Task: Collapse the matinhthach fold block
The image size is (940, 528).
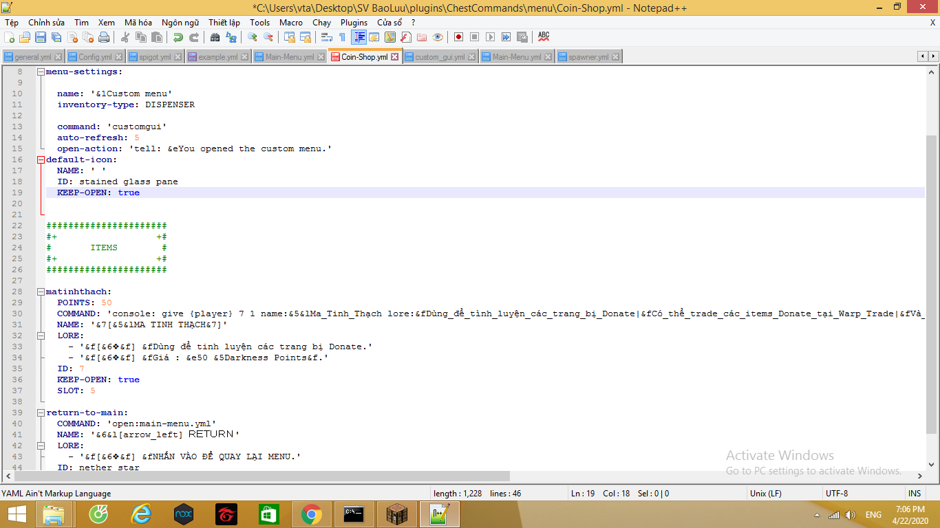Action: point(41,291)
